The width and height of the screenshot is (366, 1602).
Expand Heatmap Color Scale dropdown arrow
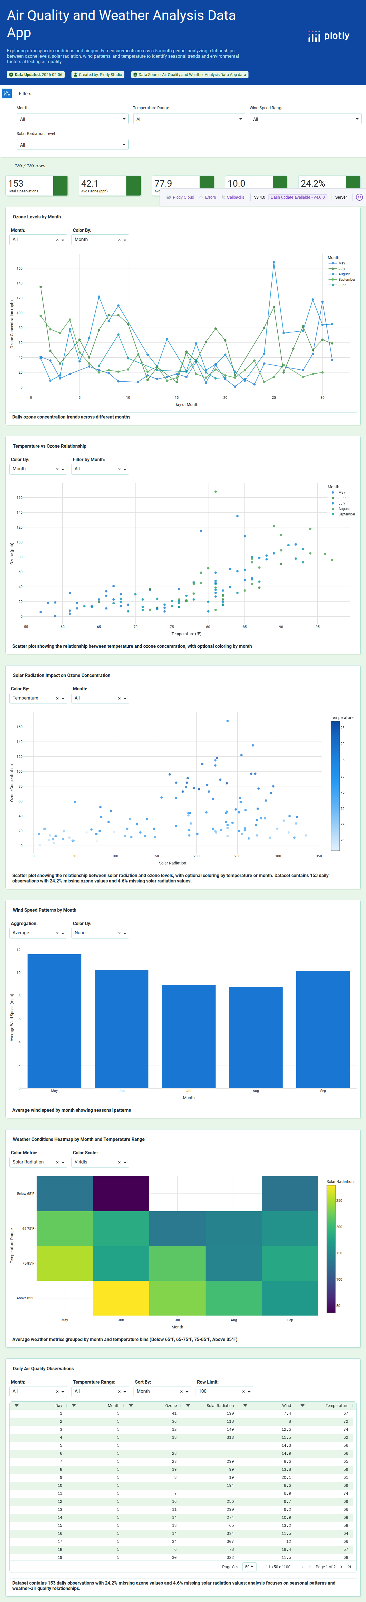(125, 1162)
